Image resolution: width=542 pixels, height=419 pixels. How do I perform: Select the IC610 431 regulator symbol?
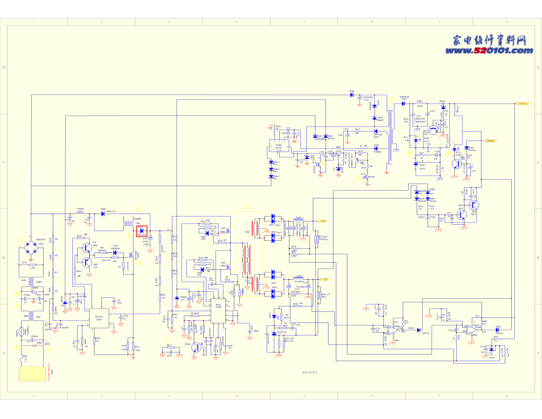[x=491, y=350]
